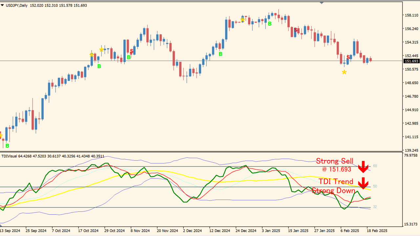Click the Strong Down trend text
This screenshot has width=420, height=236.
(333, 191)
